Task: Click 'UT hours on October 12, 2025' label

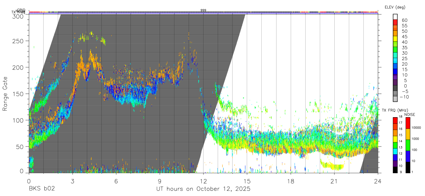Action: coord(203,189)
